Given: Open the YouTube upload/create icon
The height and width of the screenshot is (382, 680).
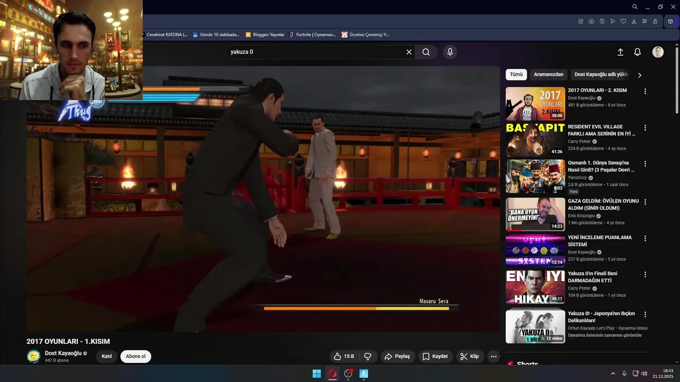Looking at the screenshot, I should (x=620, y=52).
